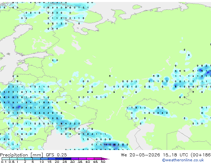Select the 1–2 mm legend swatch
The height and width of the screenshot is (163, 211).
[x=21, y=159]
